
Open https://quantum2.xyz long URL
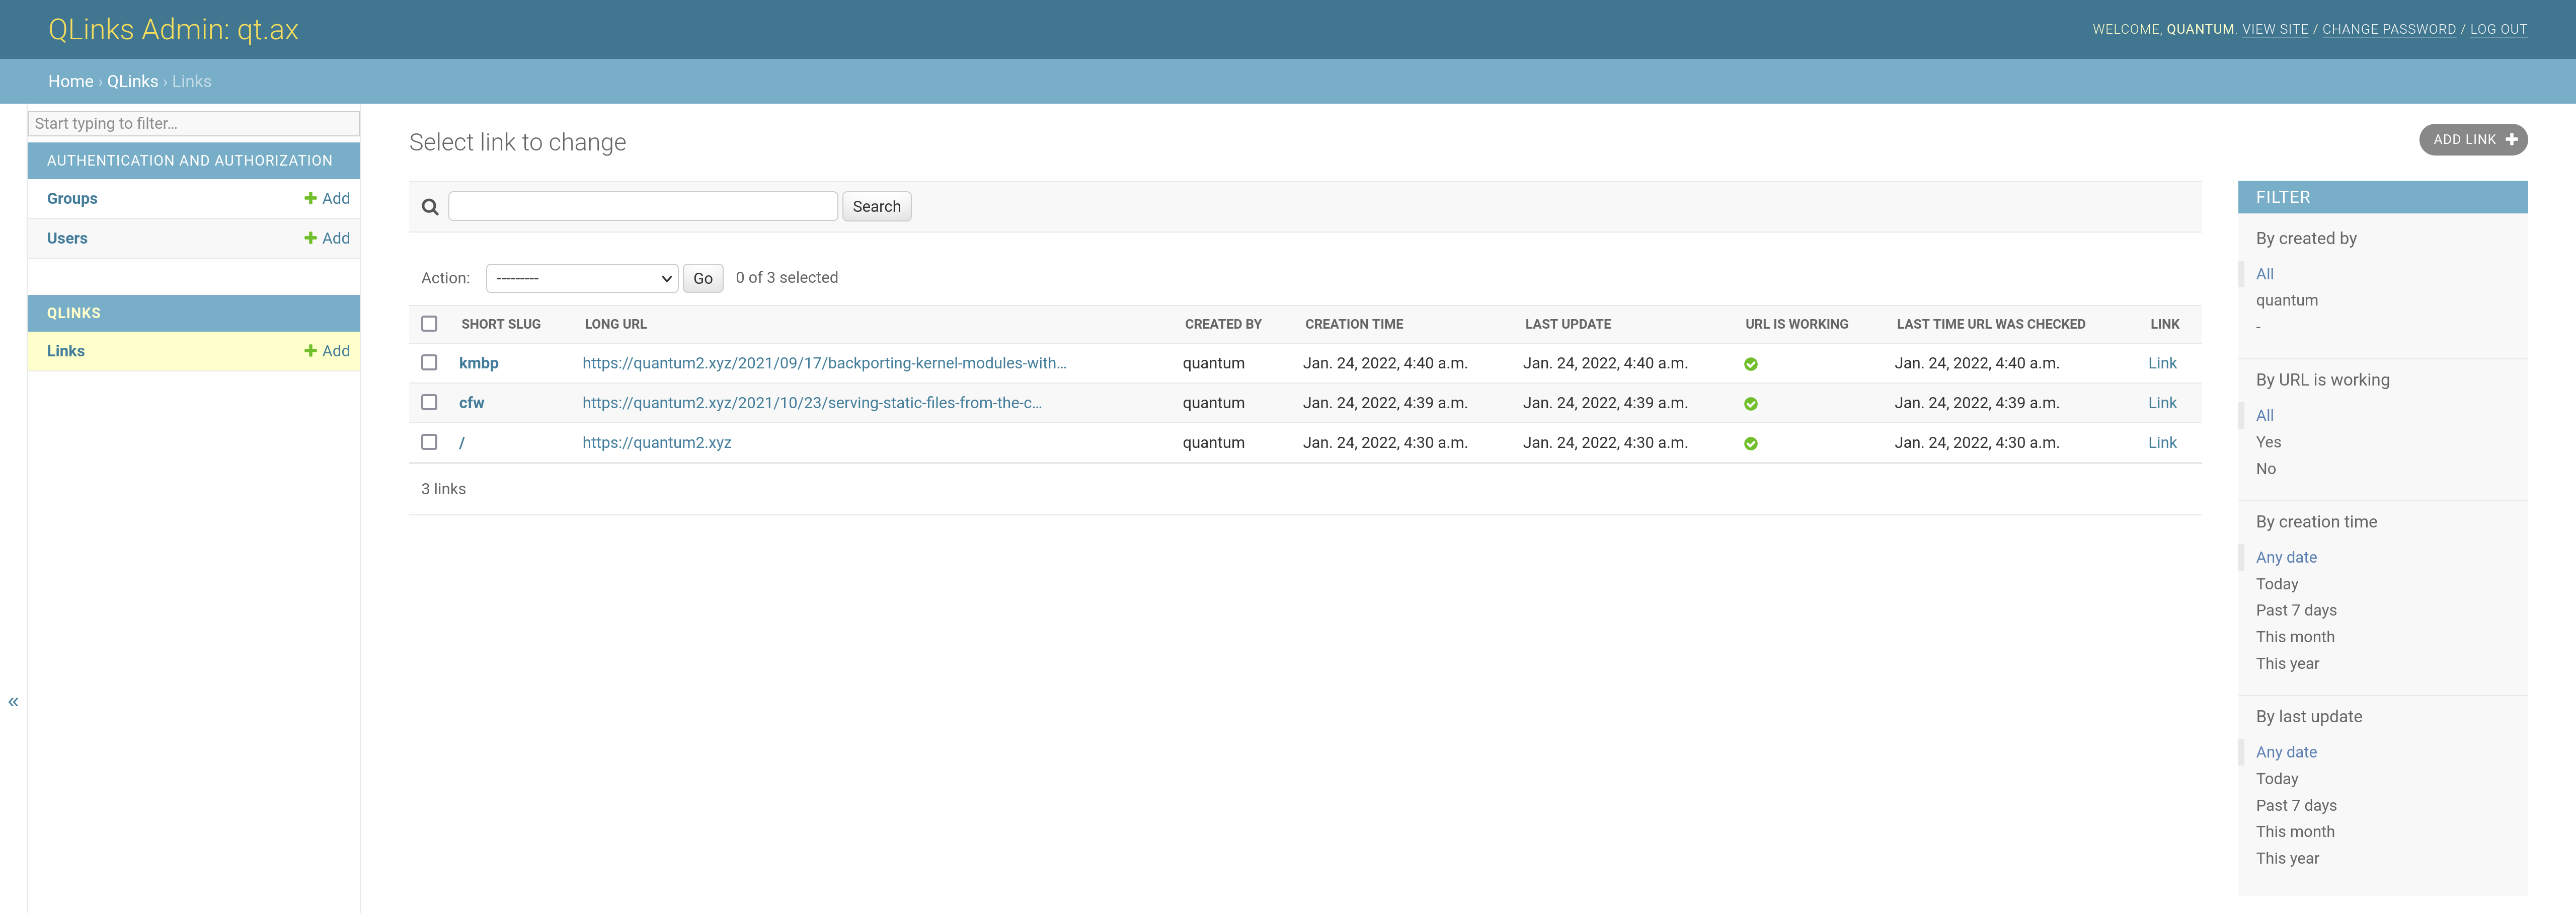pyautogui.click(x=657, y=443)
